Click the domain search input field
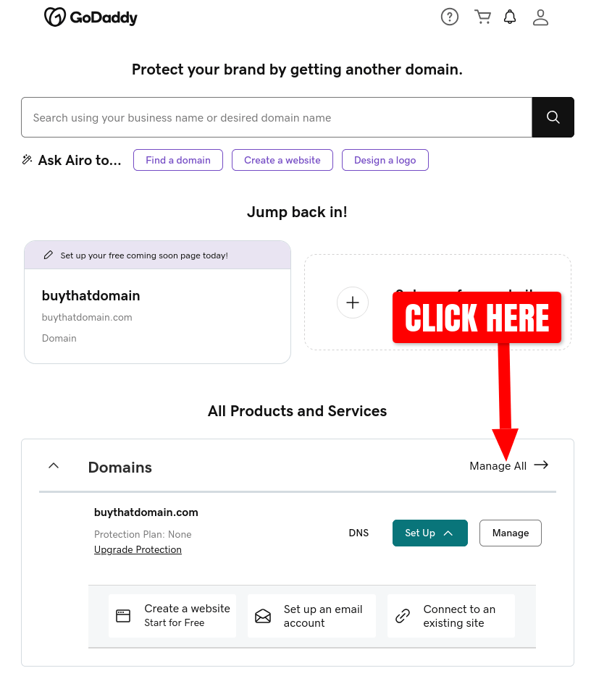This screenshot has width=591, height=676. tap(275, 117)
